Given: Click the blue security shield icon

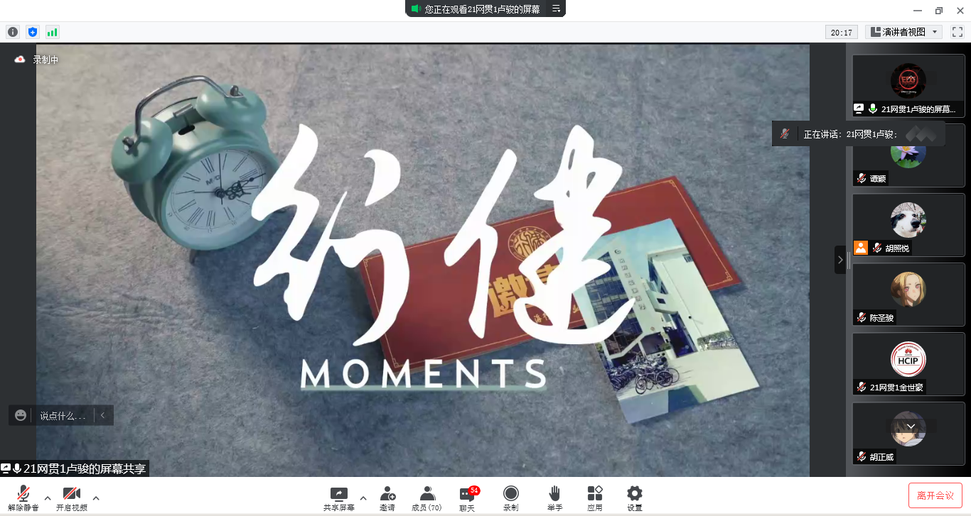Looking at the screenshot, I should point(32,32).
